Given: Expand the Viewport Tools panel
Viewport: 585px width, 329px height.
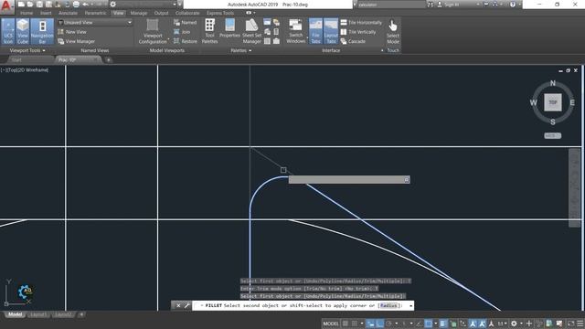Looking at the screenshot, I should click(x=27, y=50).
